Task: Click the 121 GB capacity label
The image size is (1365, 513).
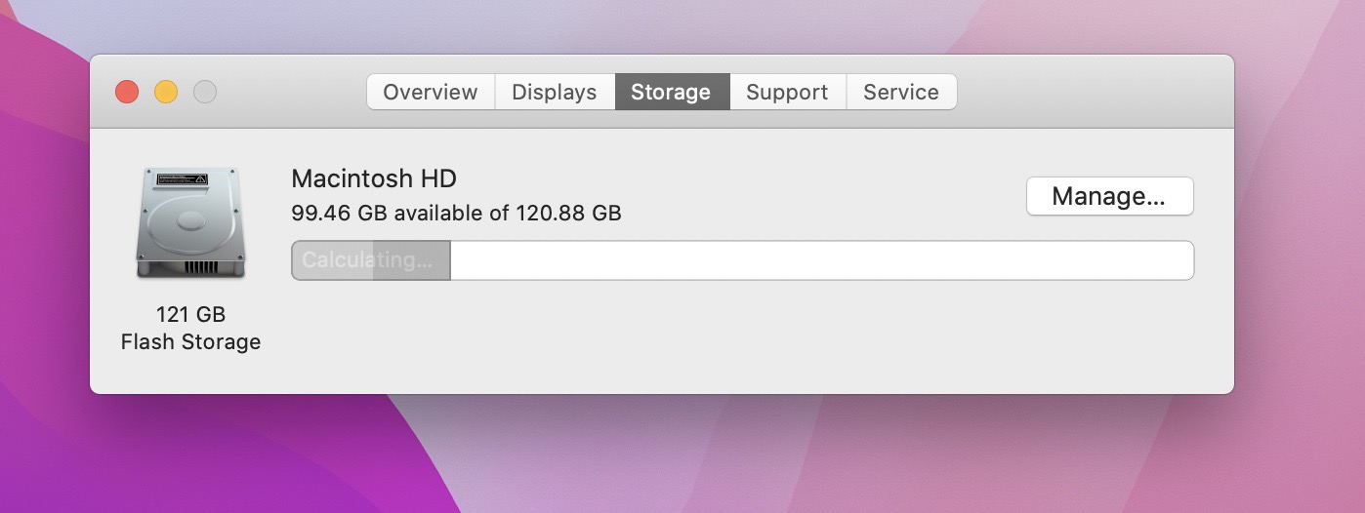Action: click(x=190, y=314)
